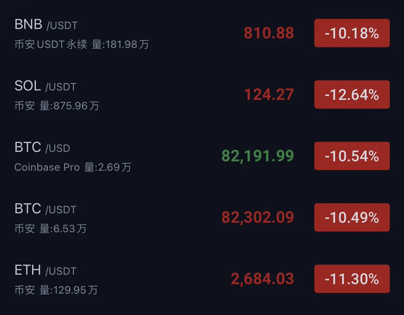This screenshot has height=315, width=404.
Task: Click the BNB -10.18% change badge
Action: coord(352,33)
